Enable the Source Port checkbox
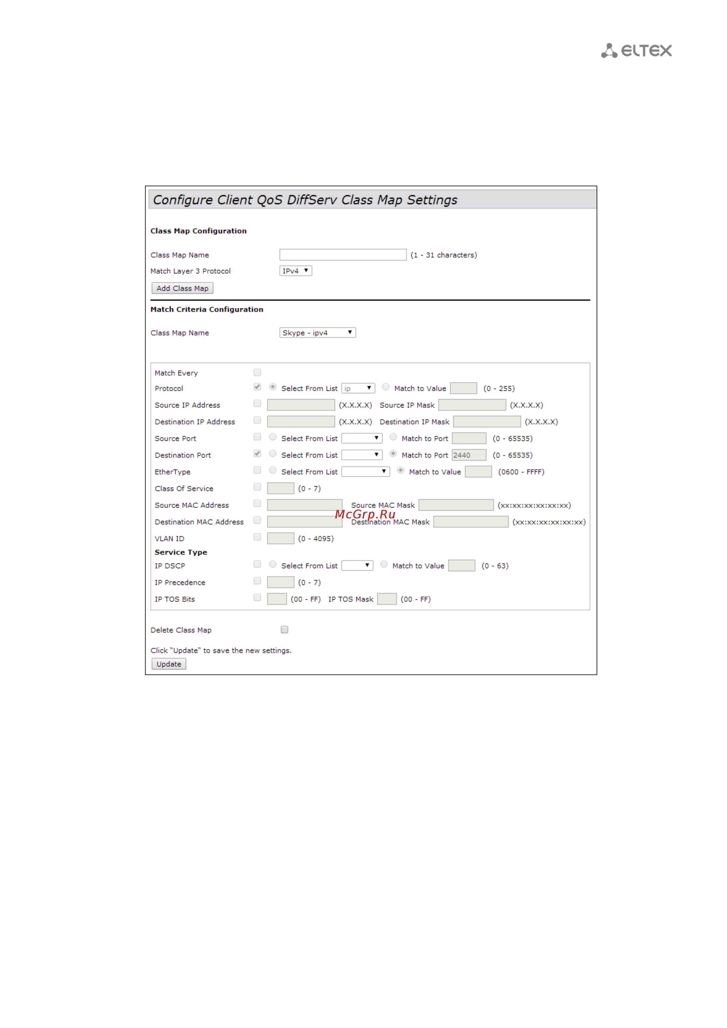 pos(257,437)
